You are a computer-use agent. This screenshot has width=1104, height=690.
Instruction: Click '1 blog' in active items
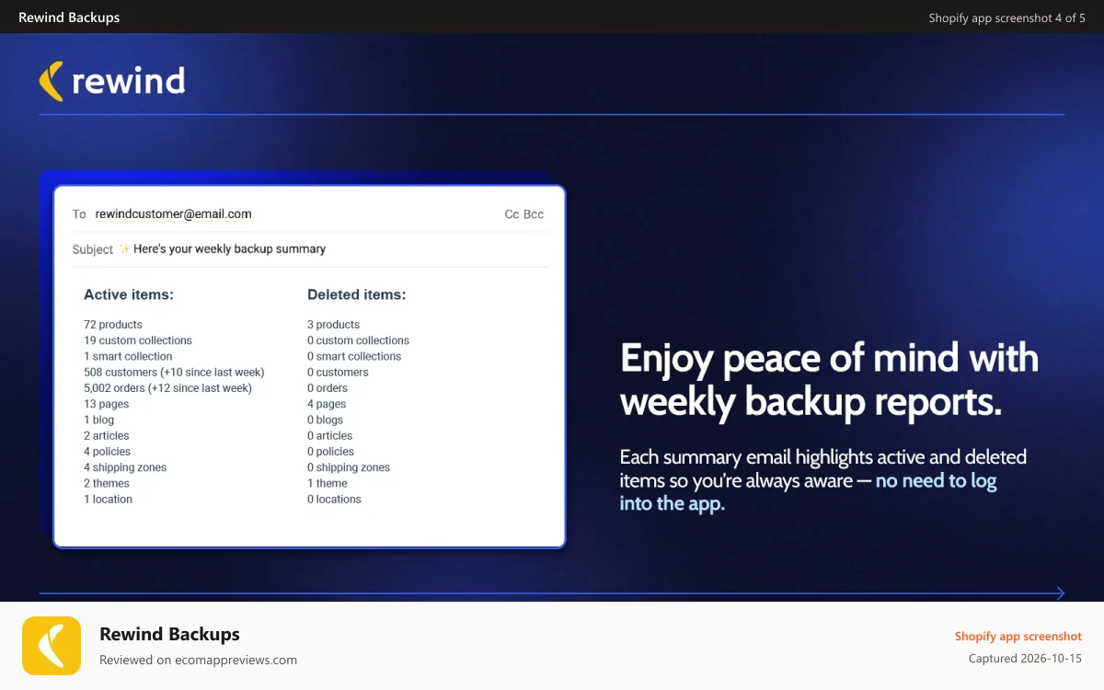[x=99, y=420]
